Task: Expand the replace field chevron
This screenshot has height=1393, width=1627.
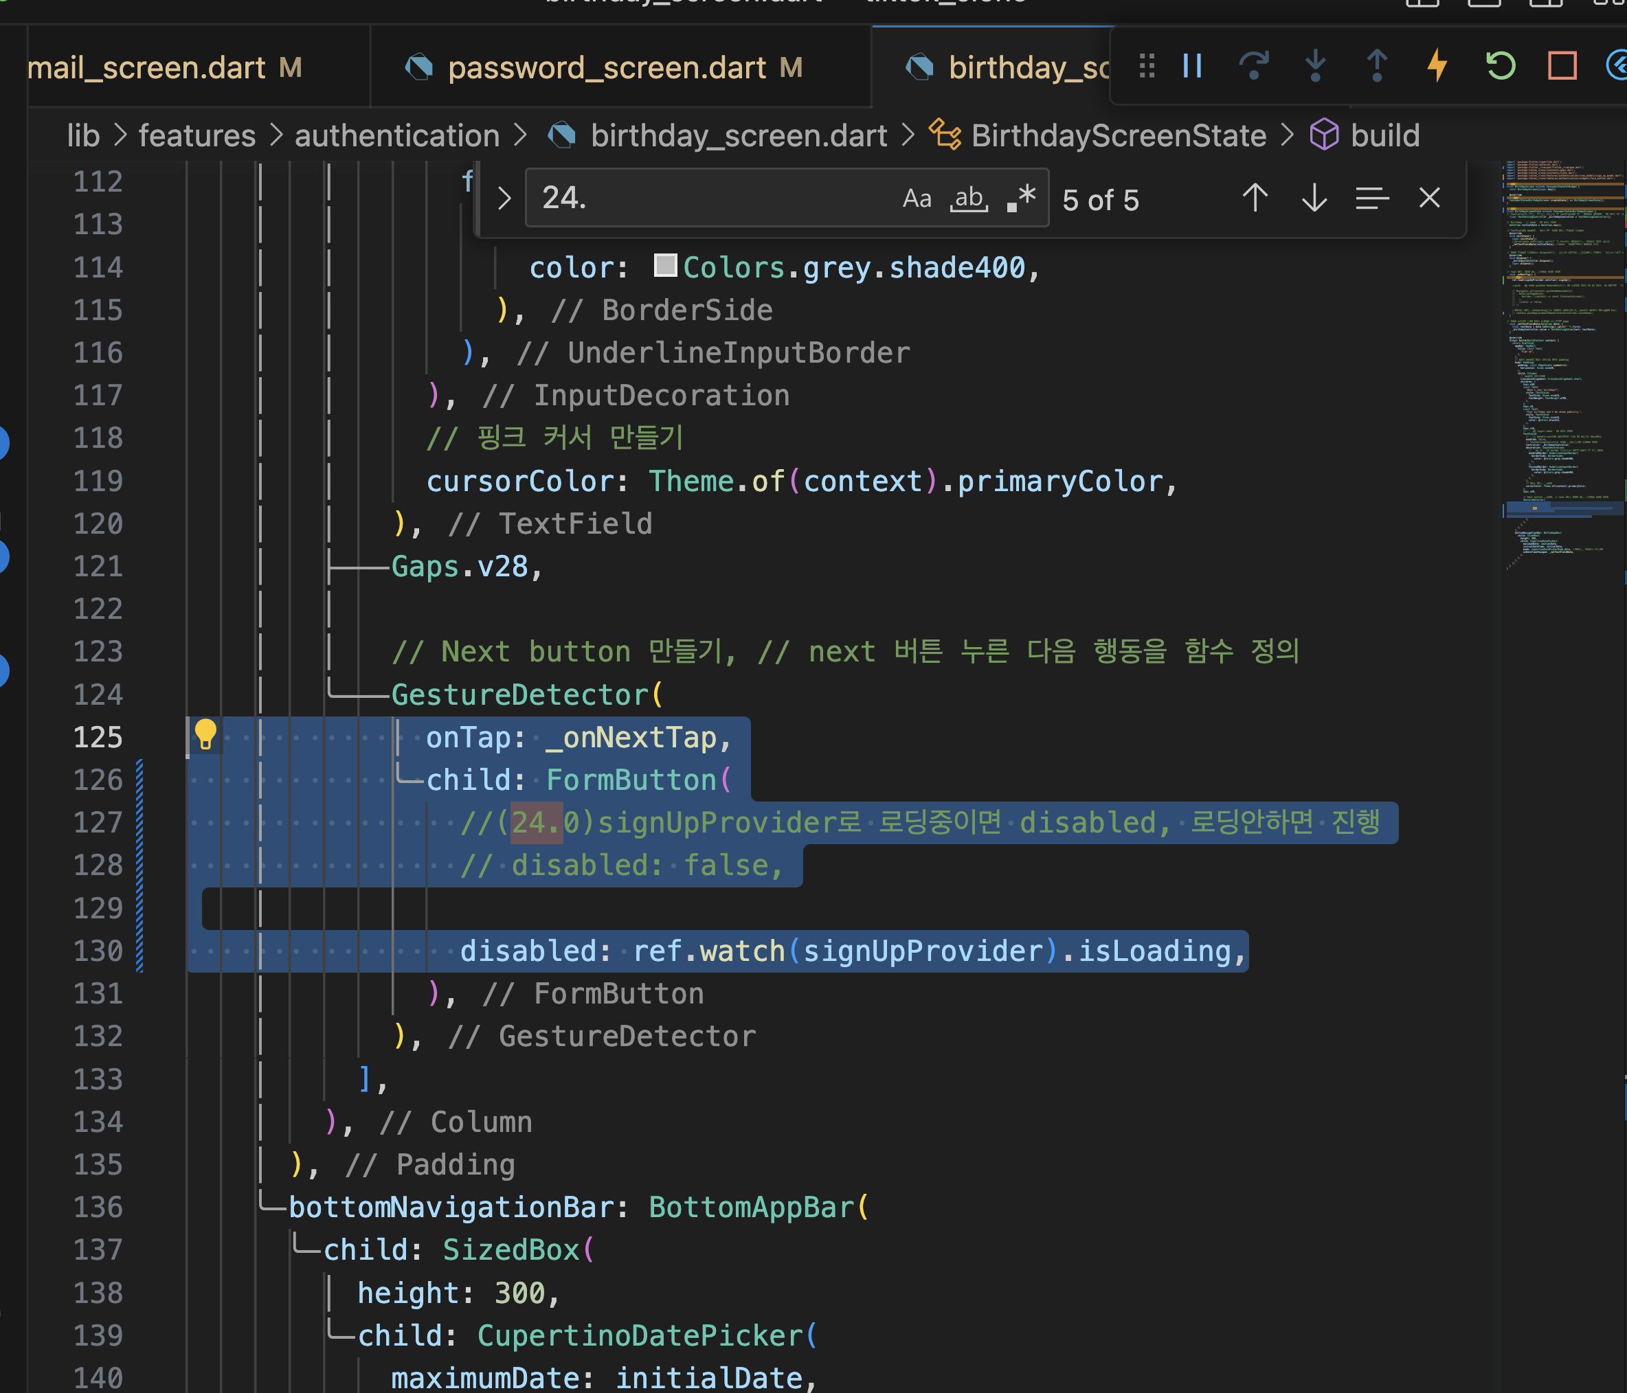Action: click(504, 199)
